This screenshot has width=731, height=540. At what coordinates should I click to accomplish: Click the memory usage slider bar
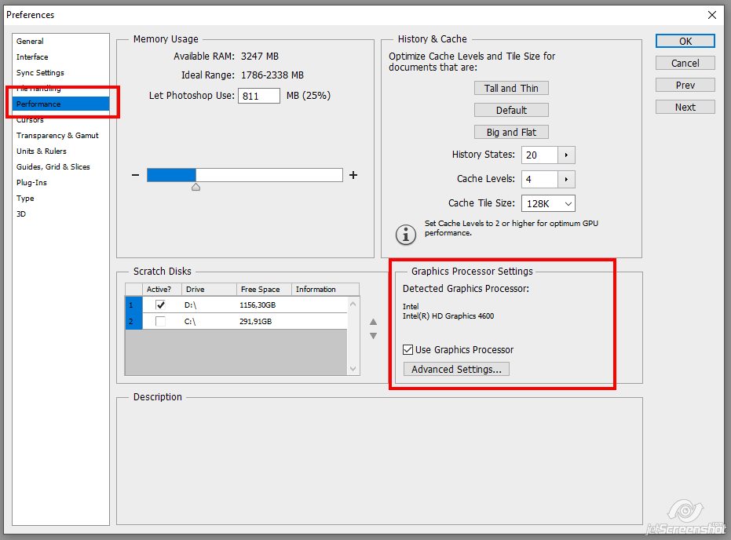coord(245,175)
